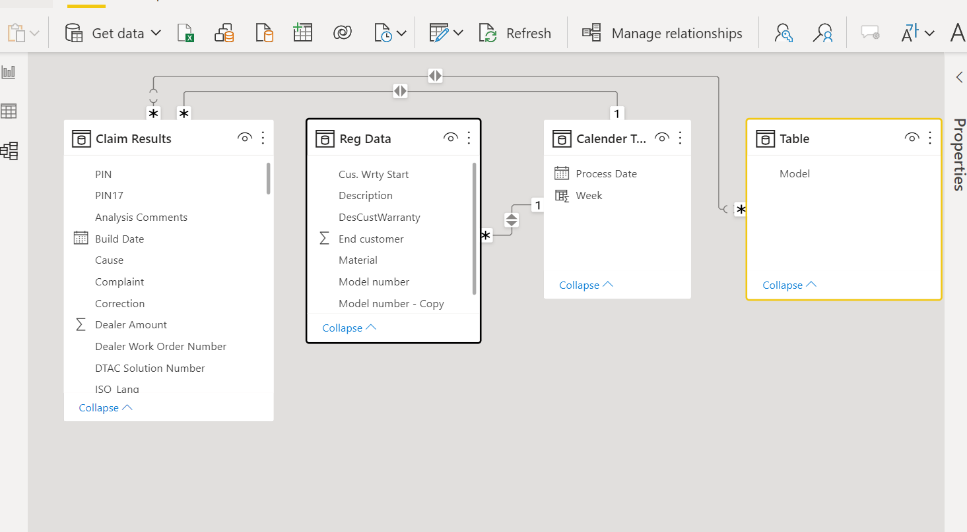967x532 pixels.
Task: Open Manage relationships
Action: coord(662,33)
